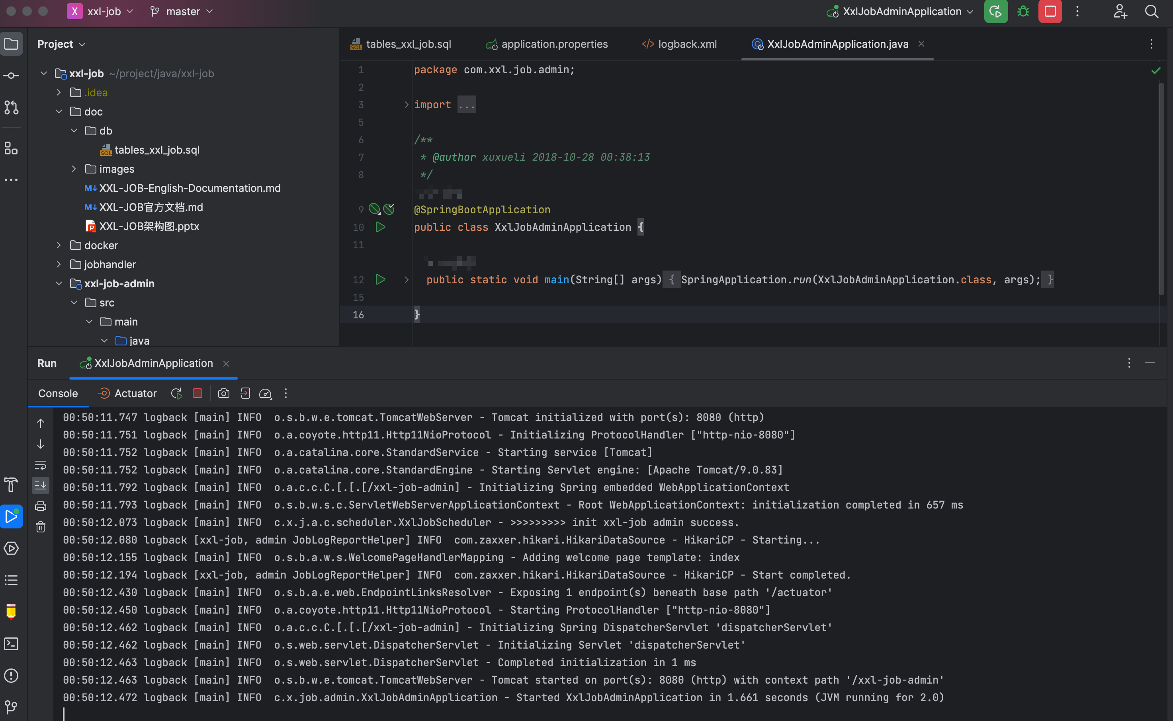Open the XxlJobAdminApplication run configuration dropdown
This screenshot has height=721, width=1173.
[x=900, y=12]
